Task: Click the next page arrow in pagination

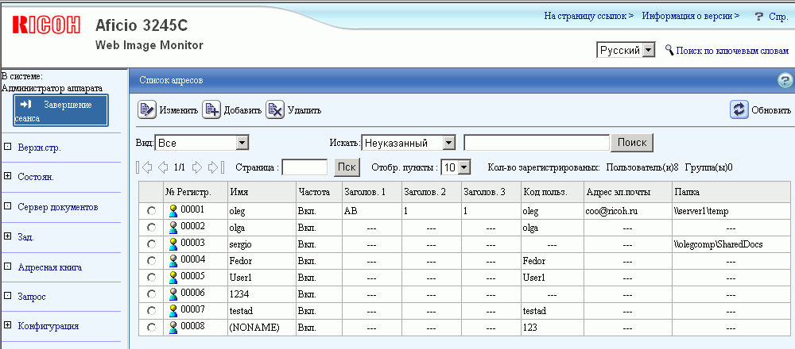Action: 197,167
